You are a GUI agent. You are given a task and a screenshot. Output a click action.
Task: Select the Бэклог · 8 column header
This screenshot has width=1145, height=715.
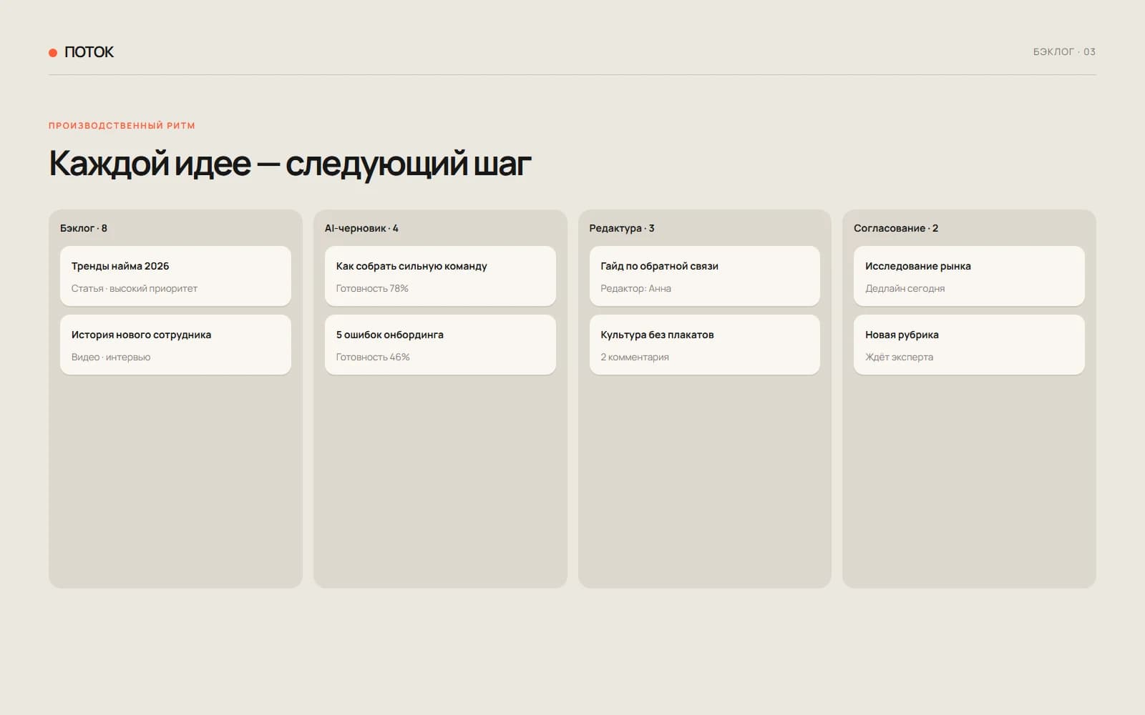click(84, 228)
